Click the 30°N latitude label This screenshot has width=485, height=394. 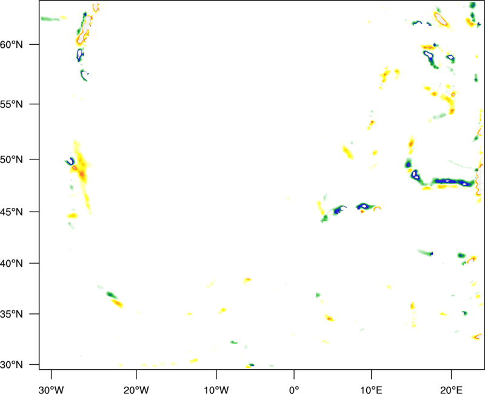pos(18,364)
